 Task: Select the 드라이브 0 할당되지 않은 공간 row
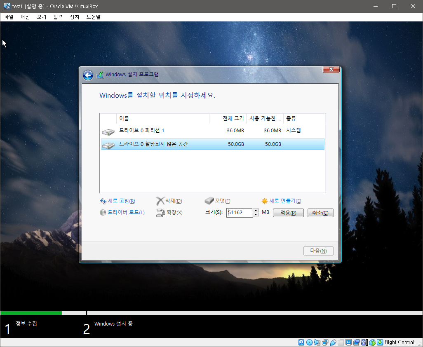(213, 144)
